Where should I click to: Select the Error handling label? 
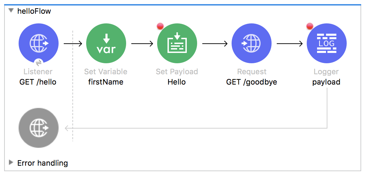[x=42, y=163]
